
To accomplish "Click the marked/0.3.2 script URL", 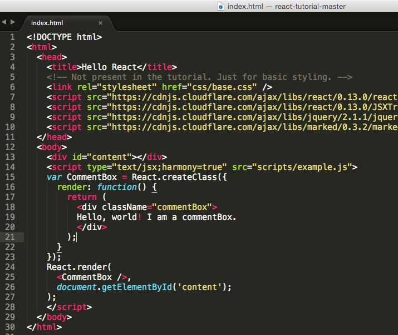I will (x=253, y=127).
